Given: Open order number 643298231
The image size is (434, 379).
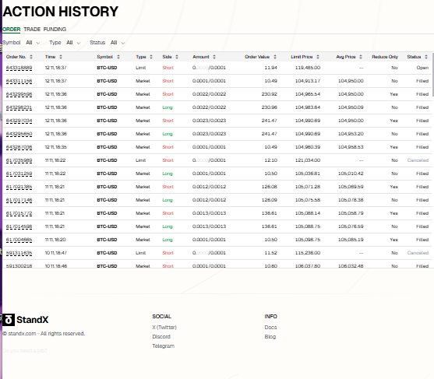Looking at the screenshot, I should [x=19, y=107].
